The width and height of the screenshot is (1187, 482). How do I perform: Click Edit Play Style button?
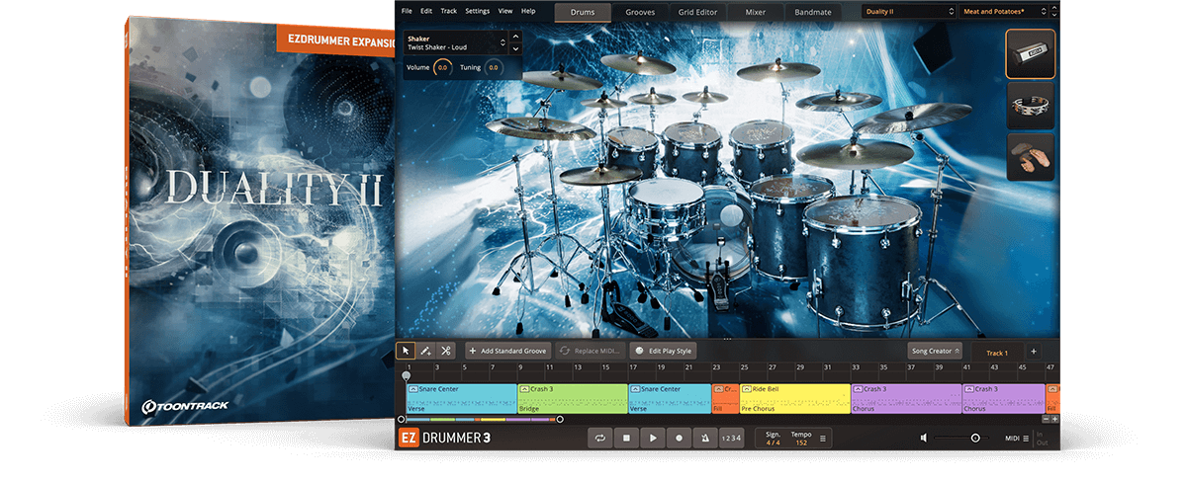664,351
